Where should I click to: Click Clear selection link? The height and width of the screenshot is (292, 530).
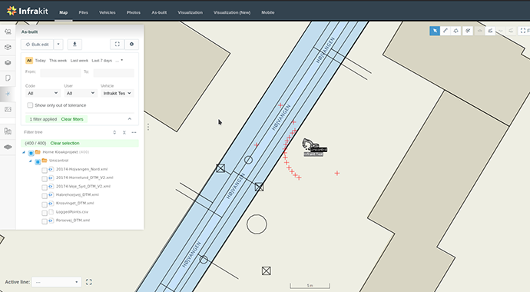(65, 143)
